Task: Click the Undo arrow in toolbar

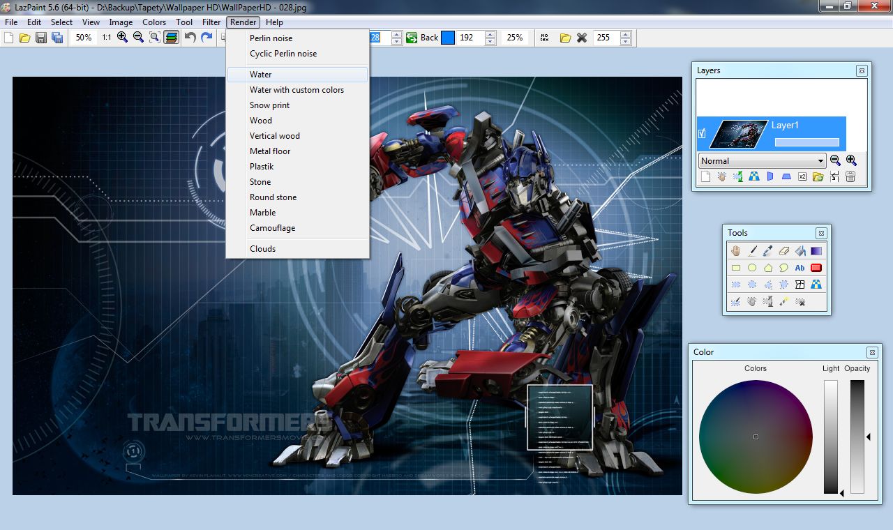Action: (190, 38)
